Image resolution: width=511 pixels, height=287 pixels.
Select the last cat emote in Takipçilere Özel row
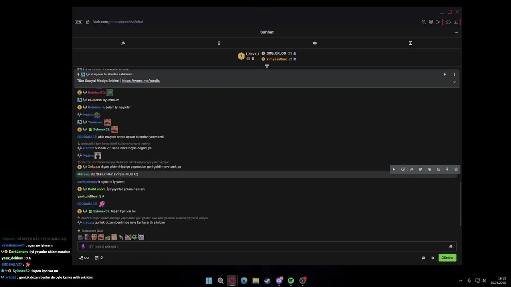[141, 237]
